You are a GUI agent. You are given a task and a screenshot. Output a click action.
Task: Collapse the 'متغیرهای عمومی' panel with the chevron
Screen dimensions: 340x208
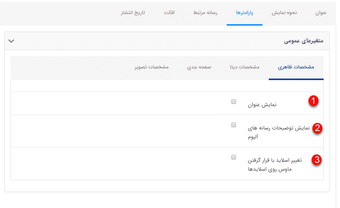tap(11, 41)
